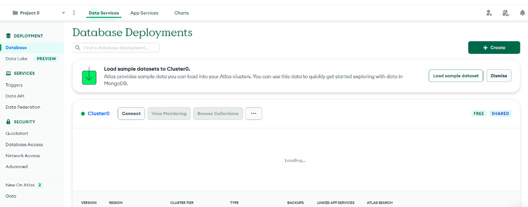
Task: Click the Load sample dataset button
Action: pos(456,76)
